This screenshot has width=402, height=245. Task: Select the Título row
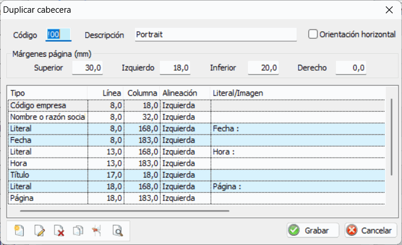[x=196, y=175]
